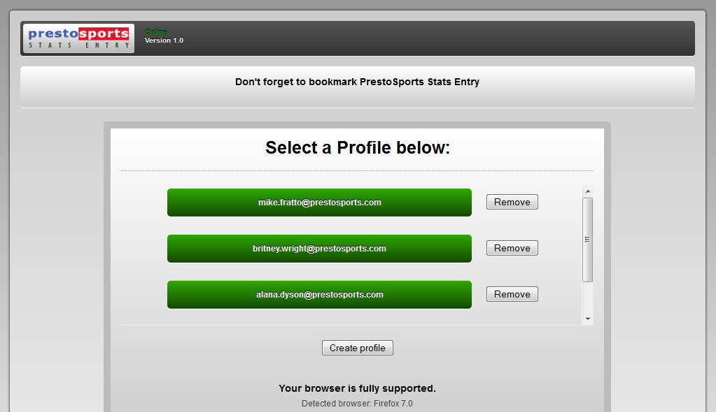The image size is (716, 412).
Task: Click empty space left of the Create profile button
Action: pos(224,348)
